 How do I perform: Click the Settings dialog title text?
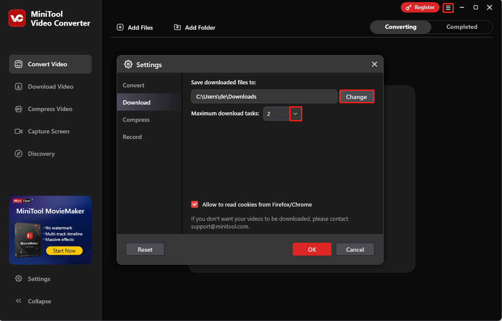pyautogui.click(x=149, y=65)
